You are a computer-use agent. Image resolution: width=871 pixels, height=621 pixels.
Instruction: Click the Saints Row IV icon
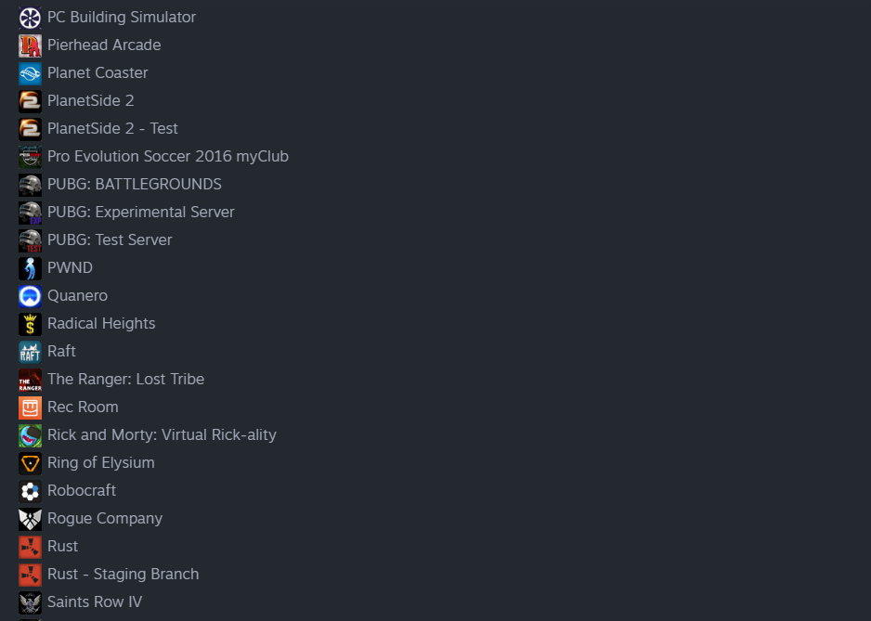pyautogui.click(x=30, y=602)
